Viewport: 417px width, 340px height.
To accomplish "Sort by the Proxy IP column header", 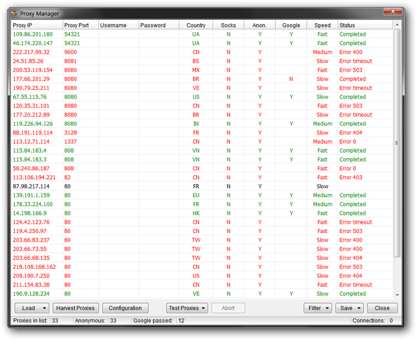I will click(36, 25).
